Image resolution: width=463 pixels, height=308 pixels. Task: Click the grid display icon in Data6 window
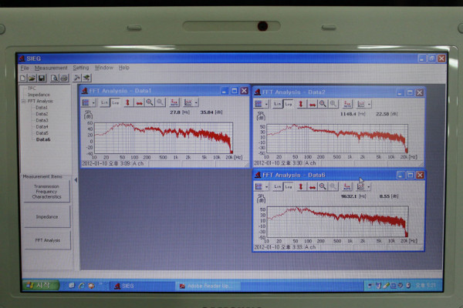point(259,186)
